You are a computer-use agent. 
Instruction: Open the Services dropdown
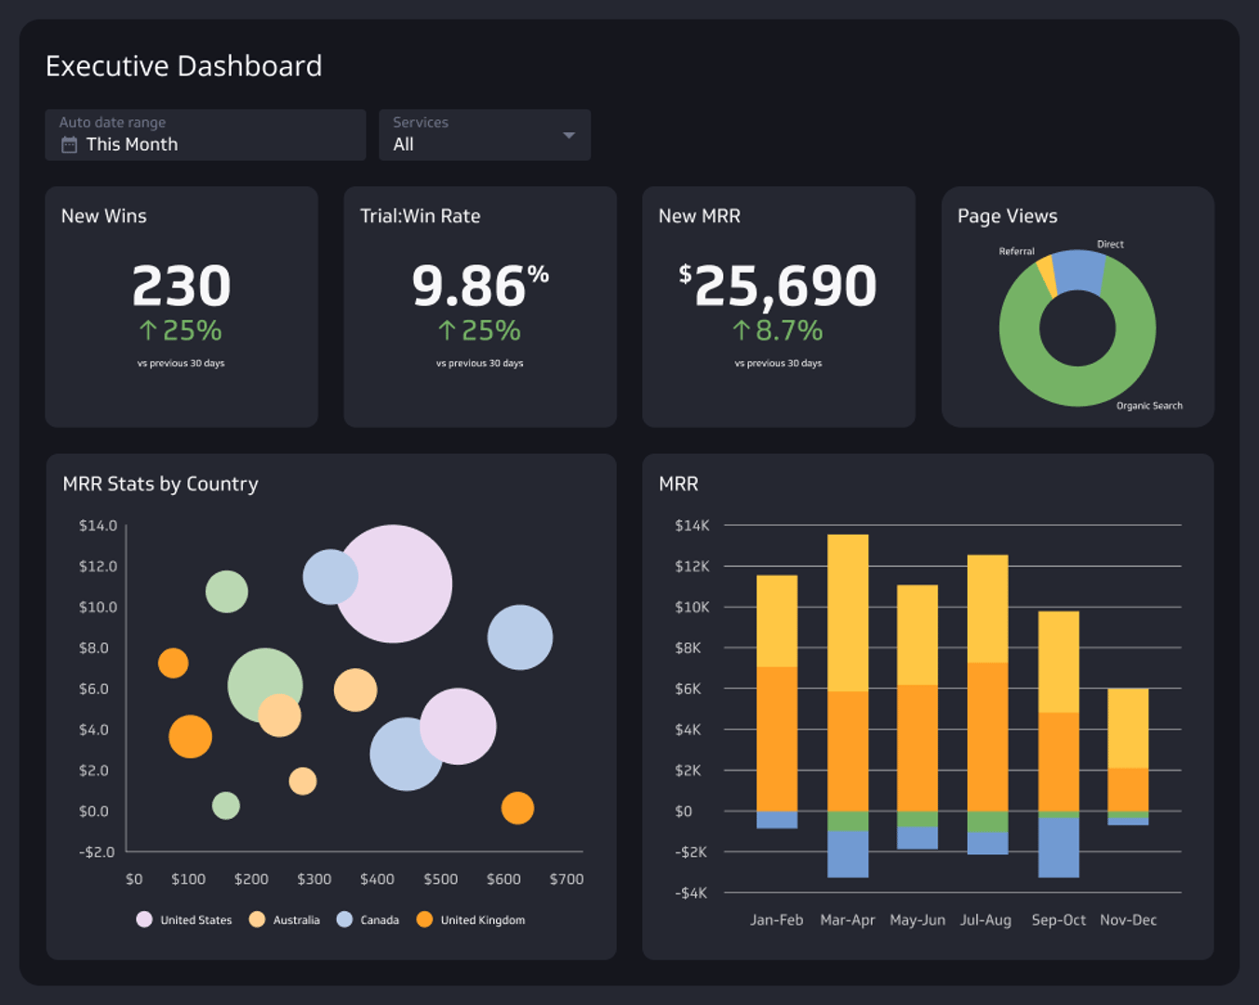[x=484, y=135]
